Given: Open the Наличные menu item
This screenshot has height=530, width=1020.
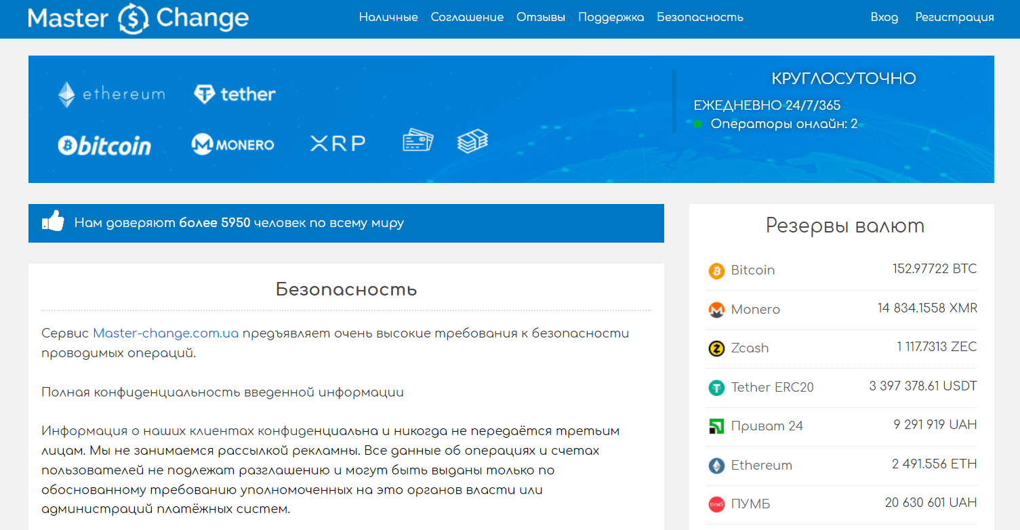Looking at the screenshot, I should pyautogui.click(x=388, y=18).
